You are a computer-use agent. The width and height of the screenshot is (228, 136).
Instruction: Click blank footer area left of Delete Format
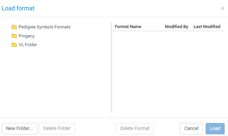point(95,129)
